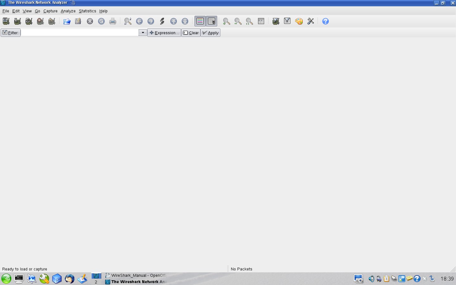Jump to the last packet

(x=185, y=21)
